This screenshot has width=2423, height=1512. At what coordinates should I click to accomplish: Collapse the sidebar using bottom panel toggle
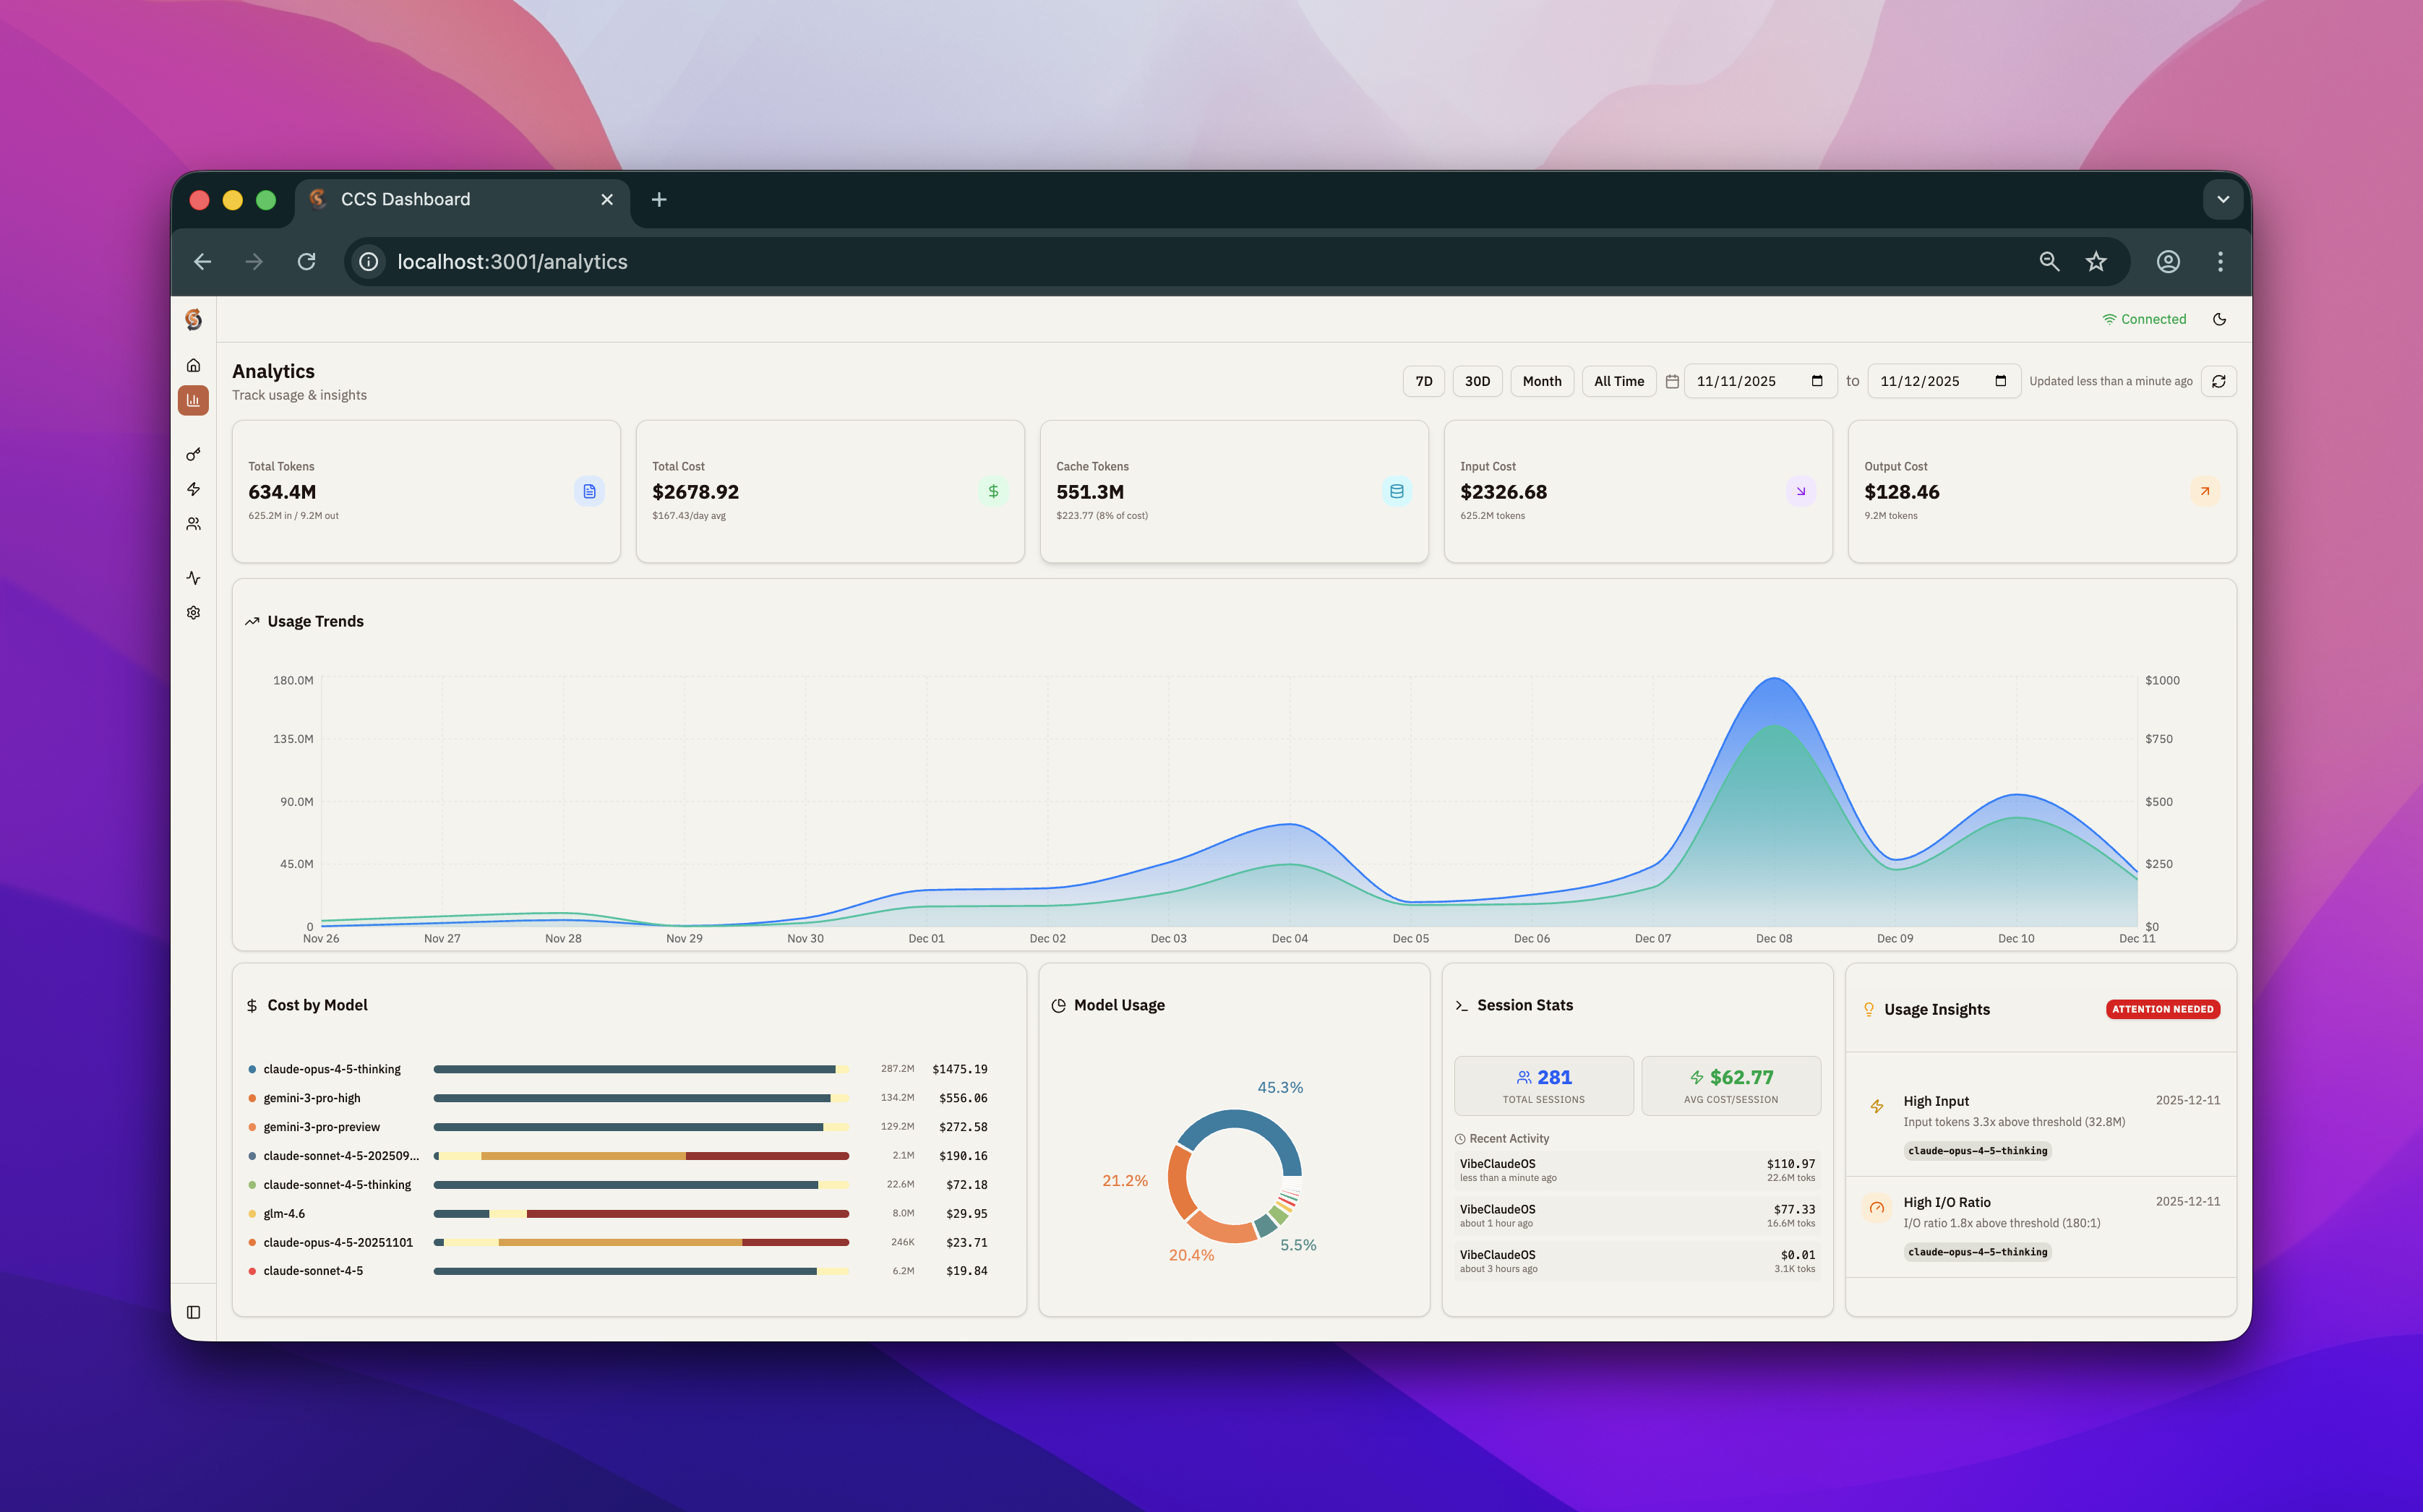(193, 1311)
